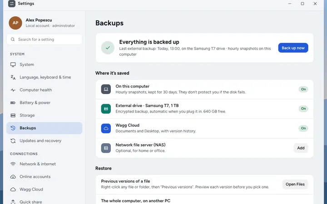Click the Open Files button
This screenshot has height=204, width=327.
(295, 184)
